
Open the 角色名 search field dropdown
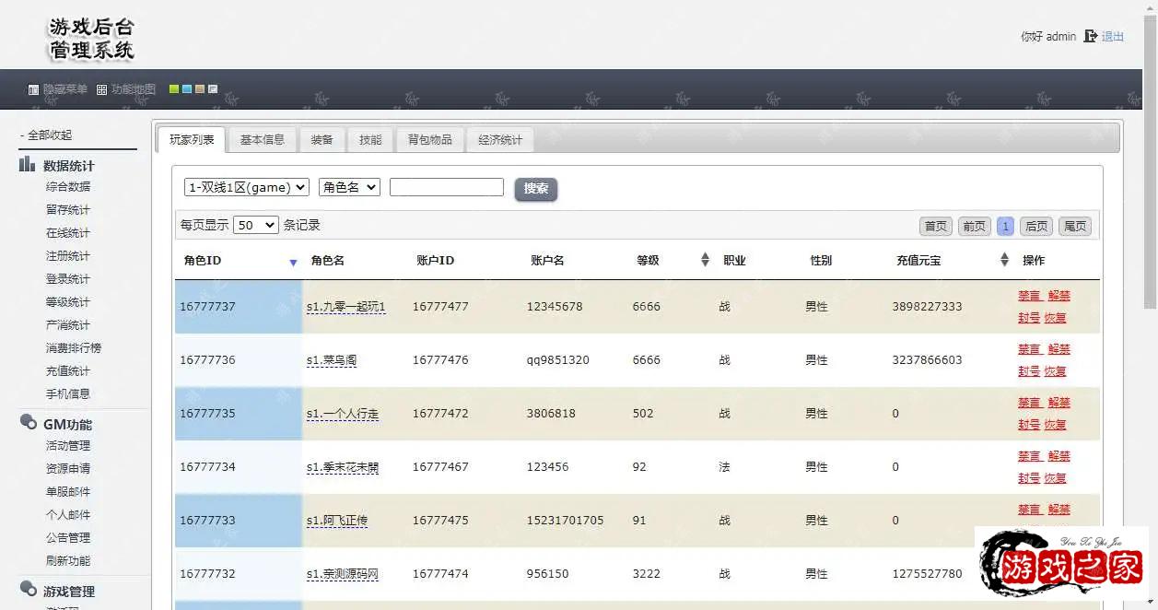(349, 187)
